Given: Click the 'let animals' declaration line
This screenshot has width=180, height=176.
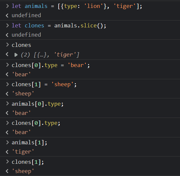Looking at the screenshot, I should [x=77, y=6].
